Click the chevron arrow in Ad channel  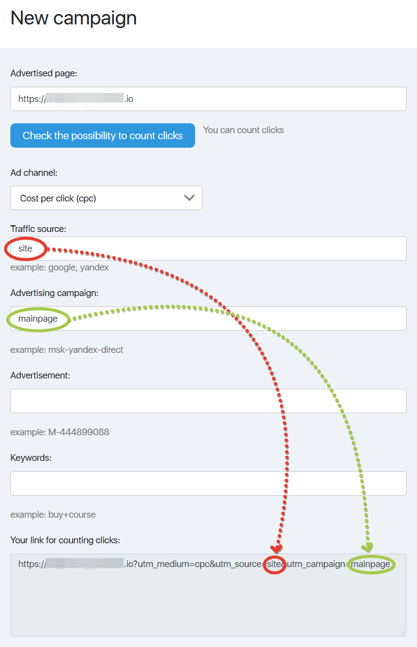click(189, 198)
